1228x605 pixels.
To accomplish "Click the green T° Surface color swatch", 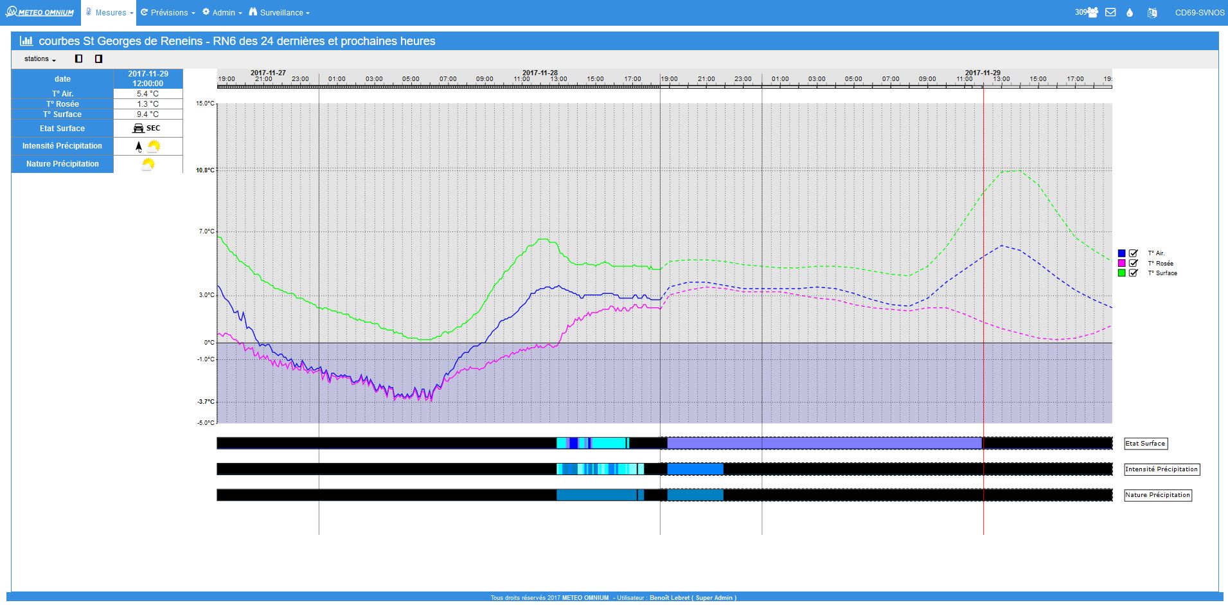I will click(x=1122, y=273).
